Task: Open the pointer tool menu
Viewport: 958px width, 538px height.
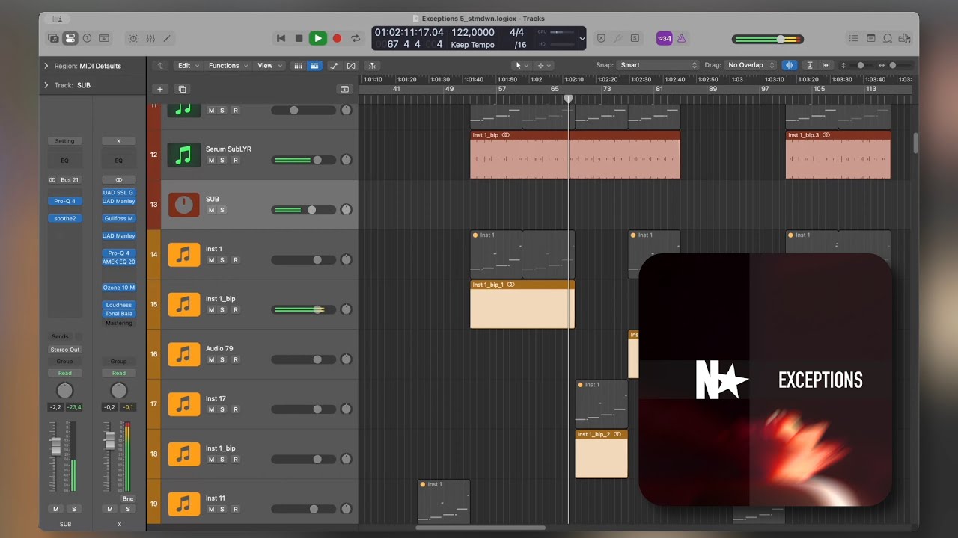Action: (521, 66)
